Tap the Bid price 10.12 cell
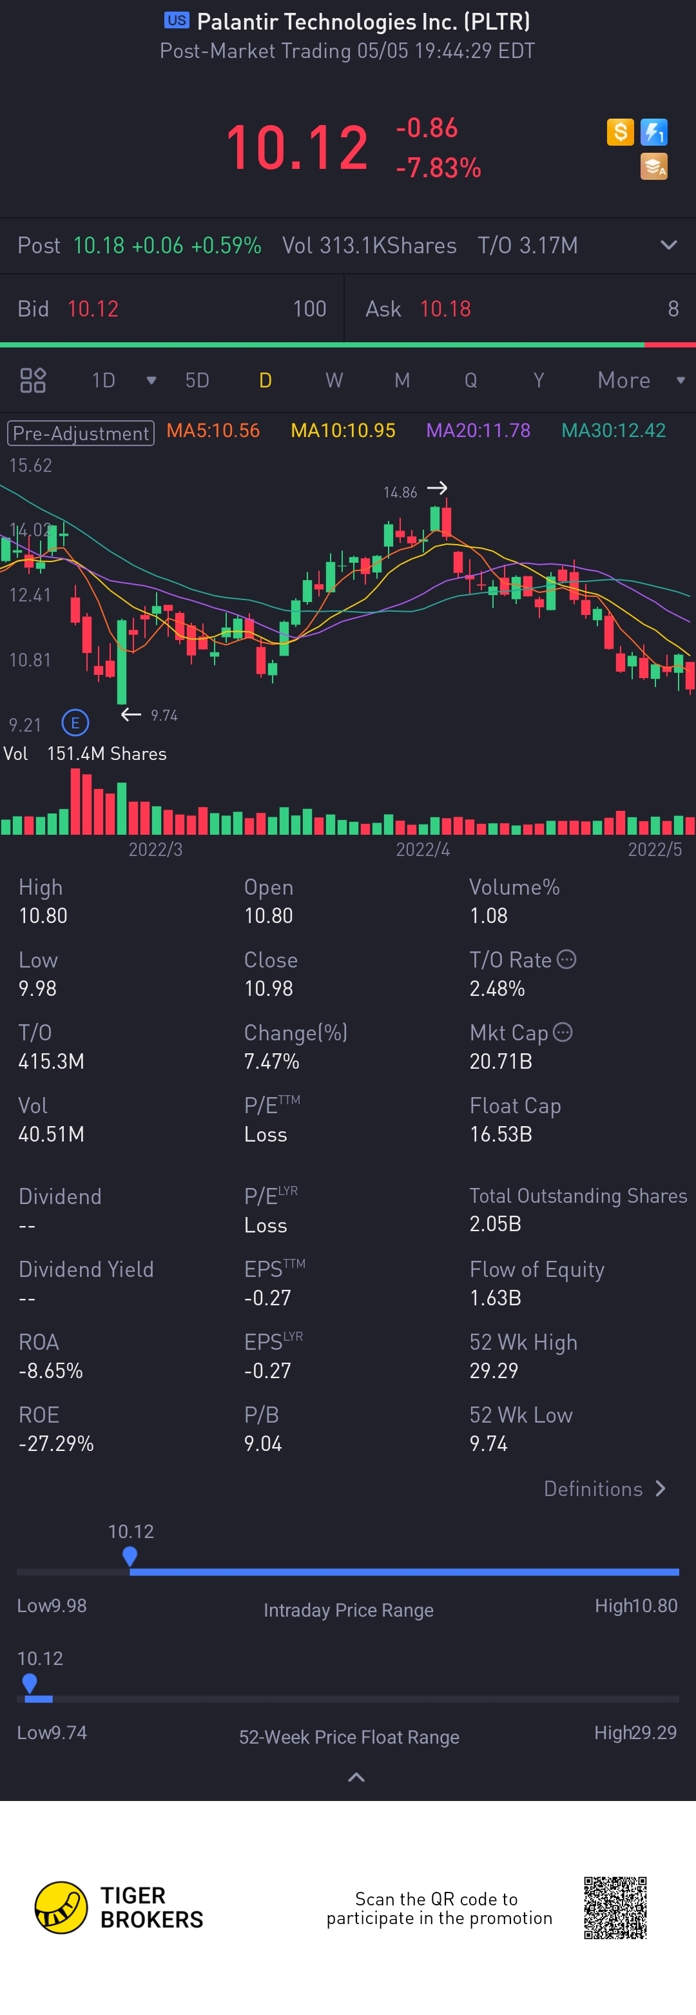Viewport: 696px width, 2015px height. tap(93, 309)
